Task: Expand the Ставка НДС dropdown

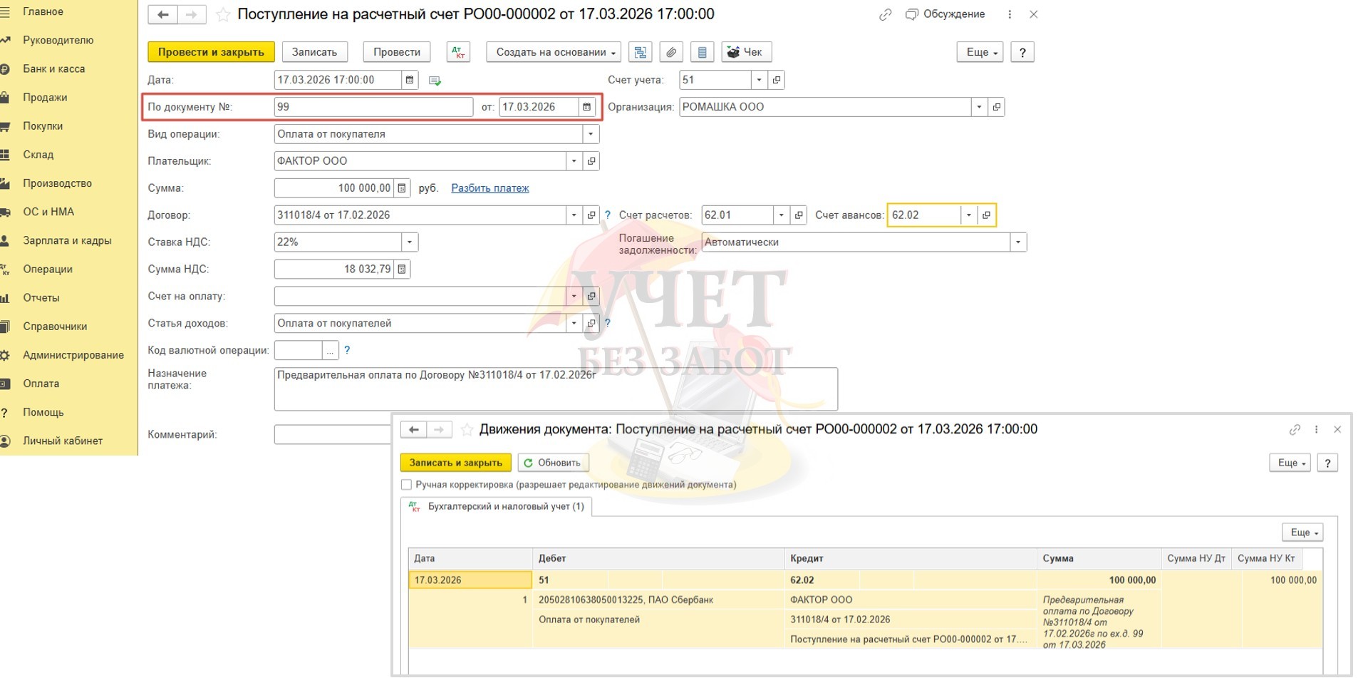Action: [409, 242]
